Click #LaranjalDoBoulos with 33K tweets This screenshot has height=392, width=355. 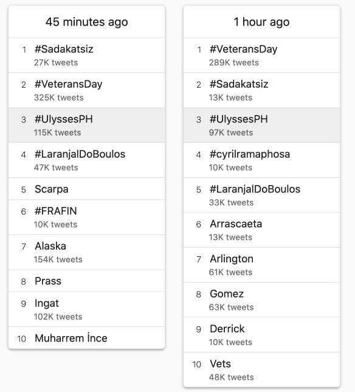tap(261, 195)
